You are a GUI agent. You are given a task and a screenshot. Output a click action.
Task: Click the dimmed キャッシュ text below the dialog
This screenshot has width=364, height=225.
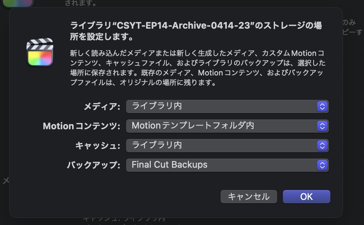(x=94, y=220)
